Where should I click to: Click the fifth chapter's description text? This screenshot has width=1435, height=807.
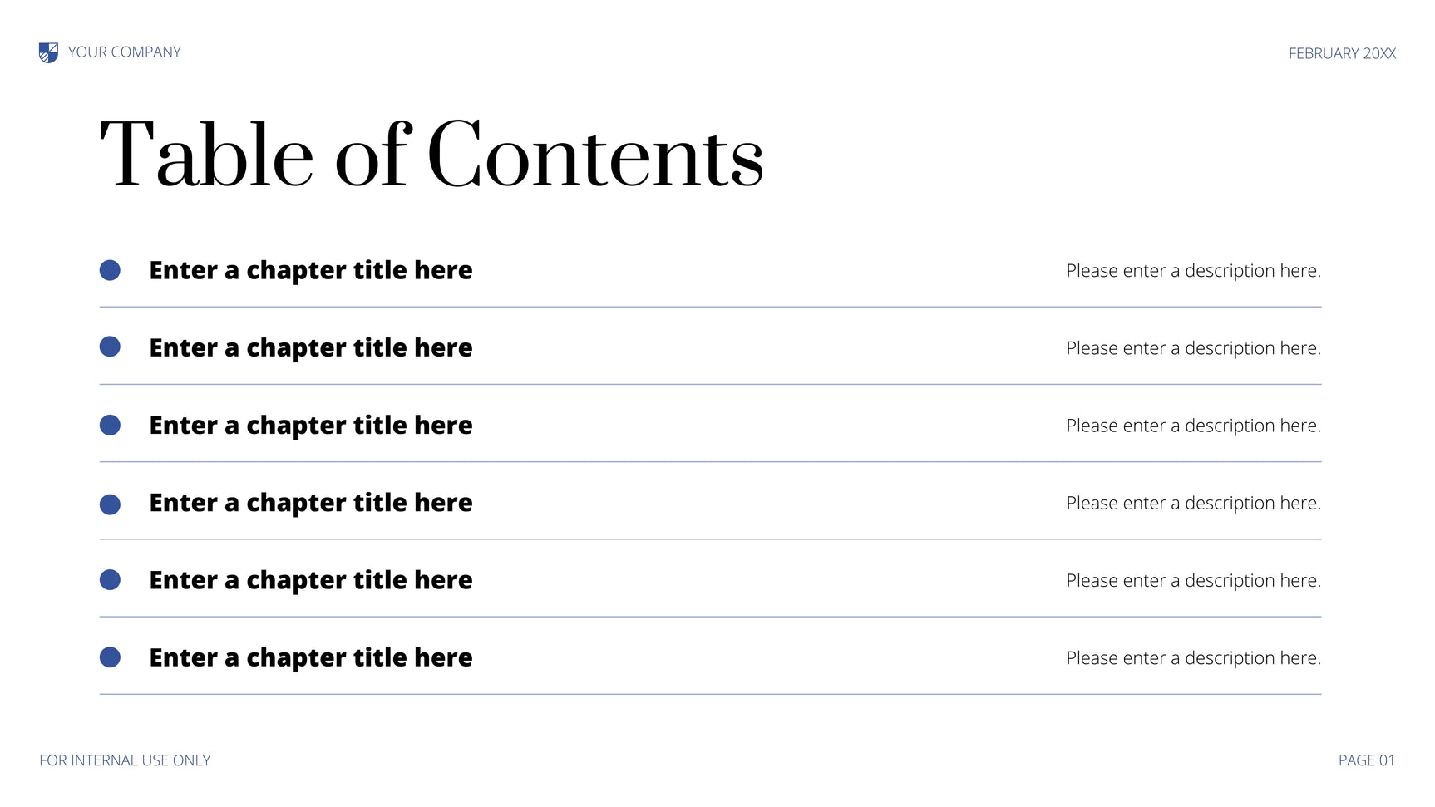click(x=1193, y=581)
